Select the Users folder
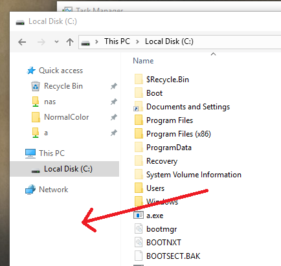Screen dimensions: 281x266 (155, 188)
